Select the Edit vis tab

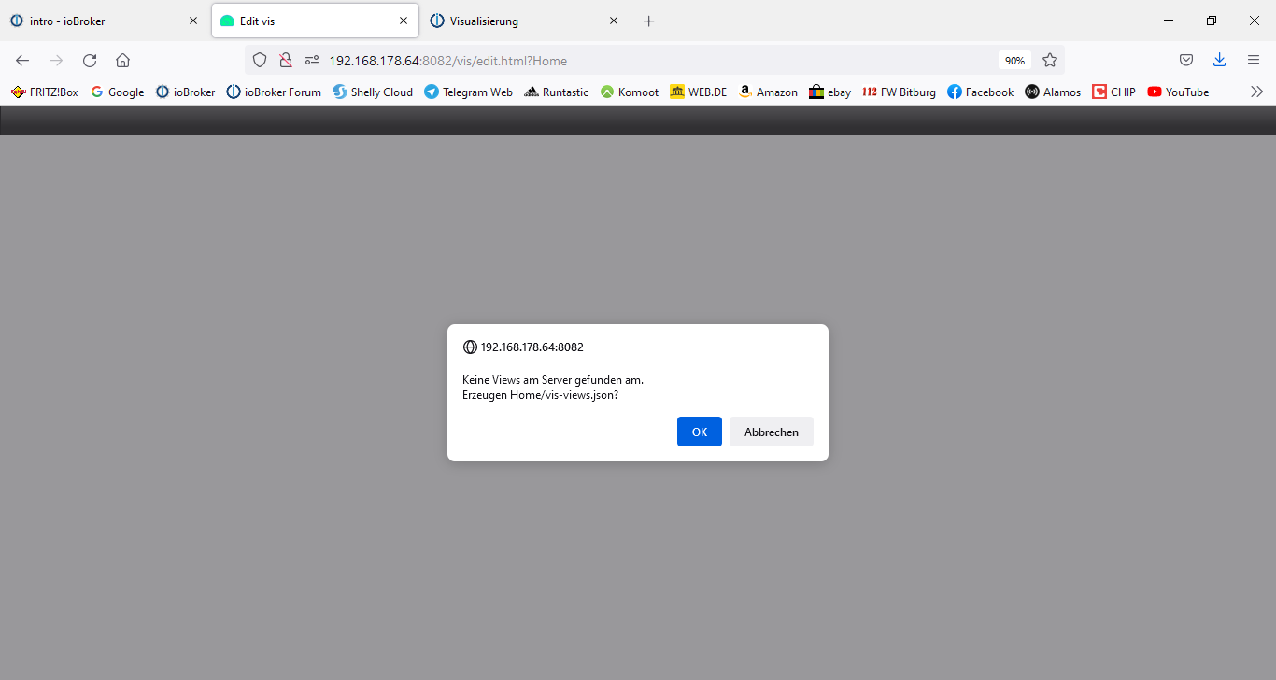[x=315, y=21]
